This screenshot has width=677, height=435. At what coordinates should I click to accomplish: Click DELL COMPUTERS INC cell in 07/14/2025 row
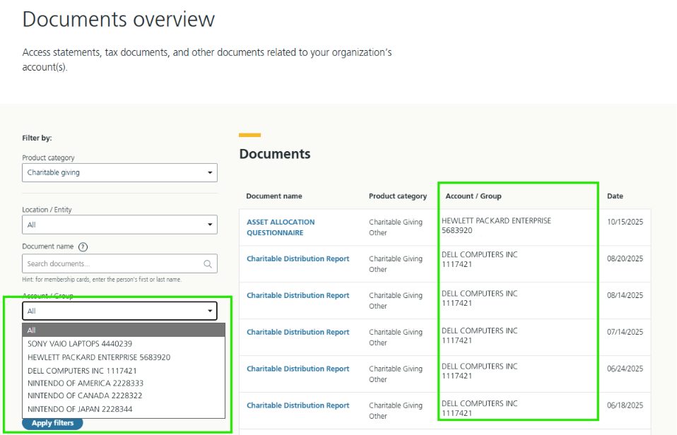pos(479,335)
